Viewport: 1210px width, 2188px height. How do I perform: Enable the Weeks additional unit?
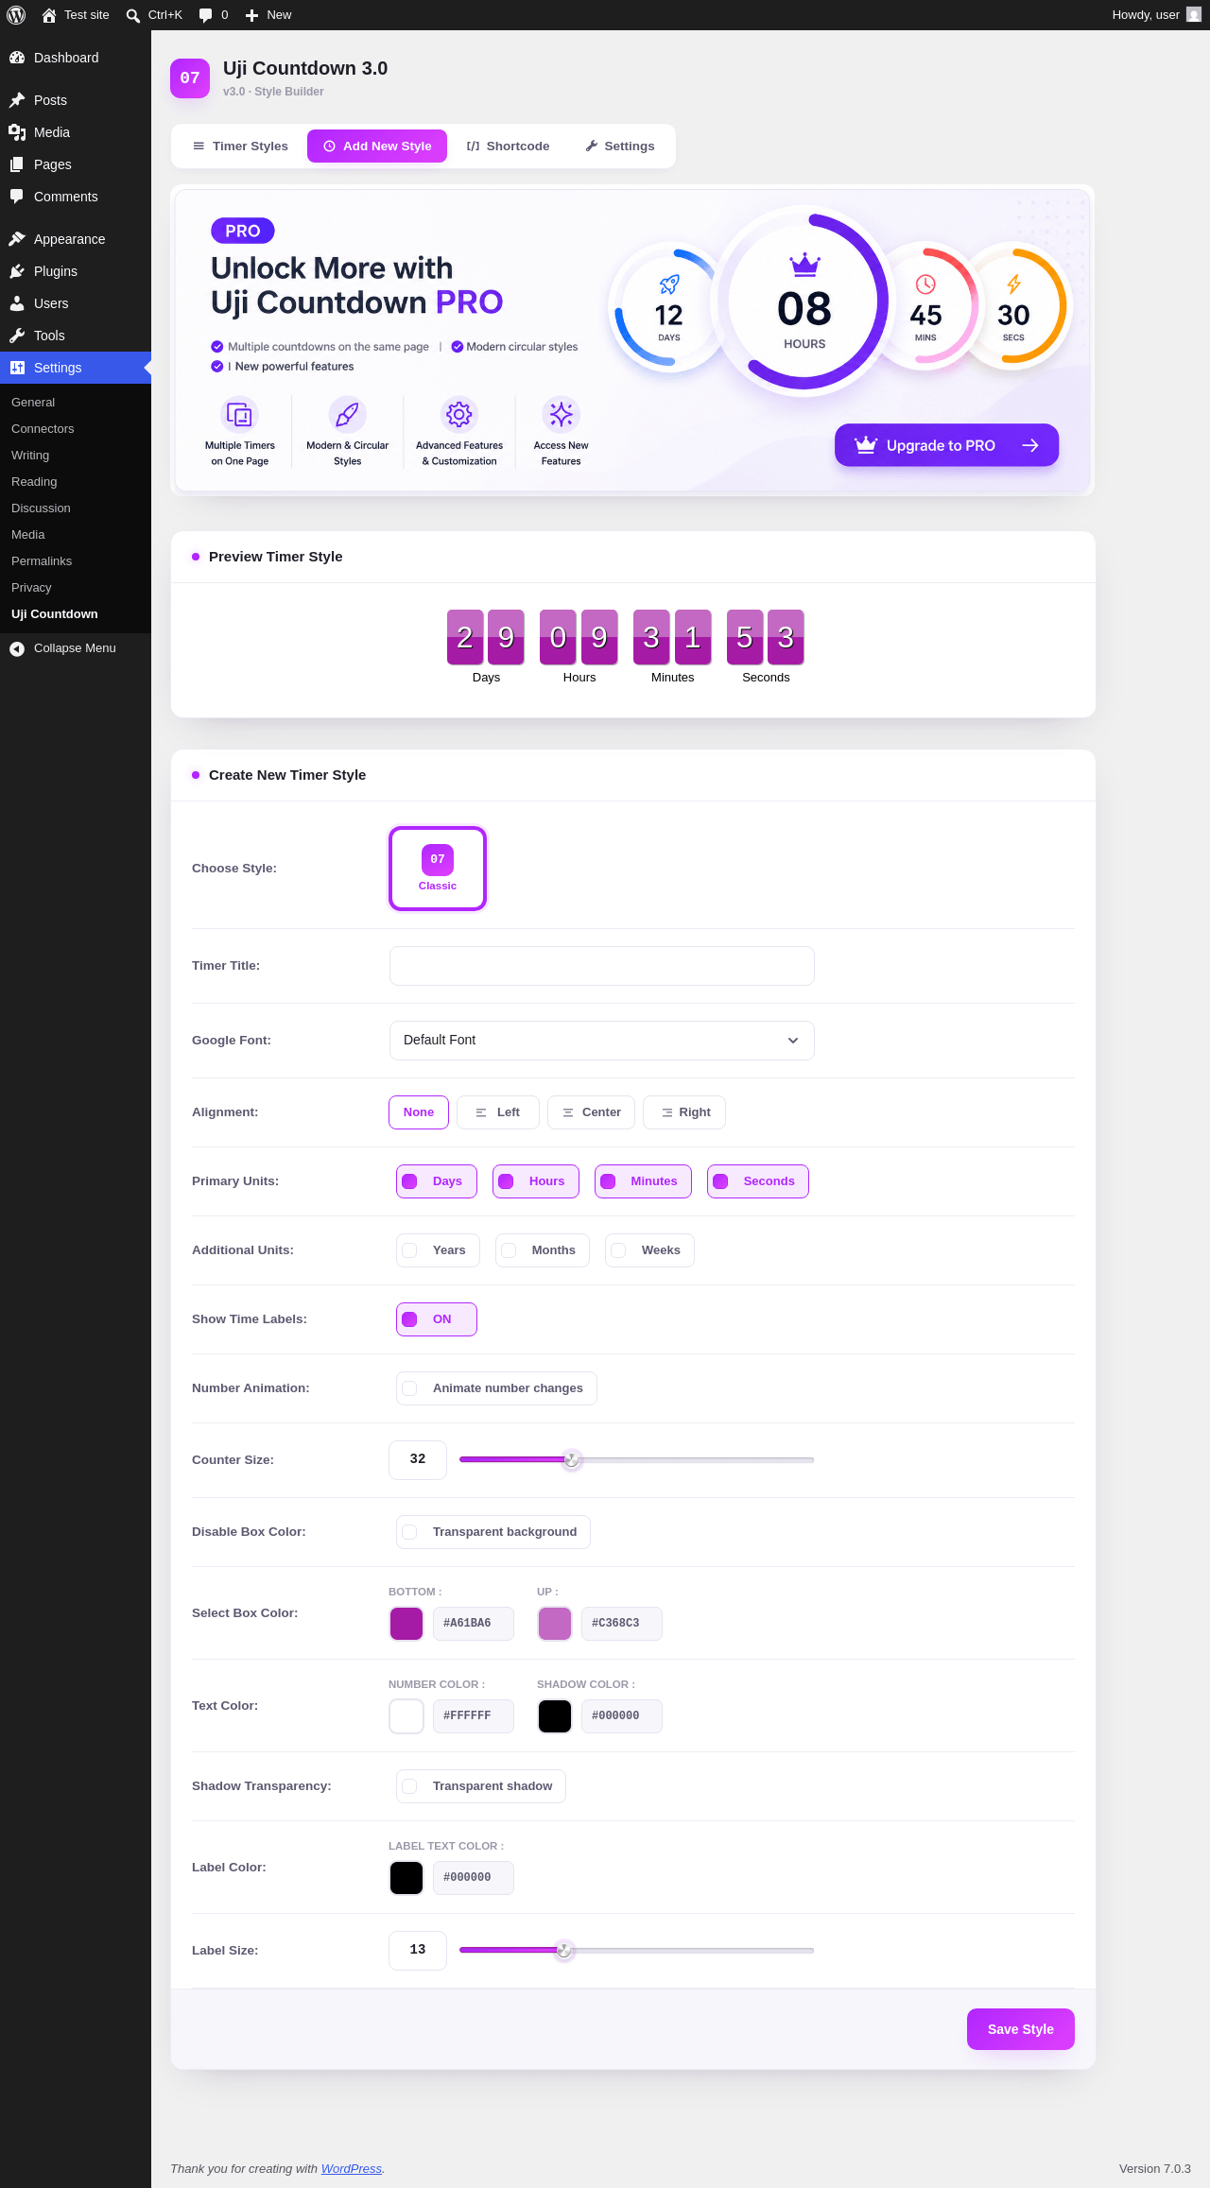tap(649, 1250)
